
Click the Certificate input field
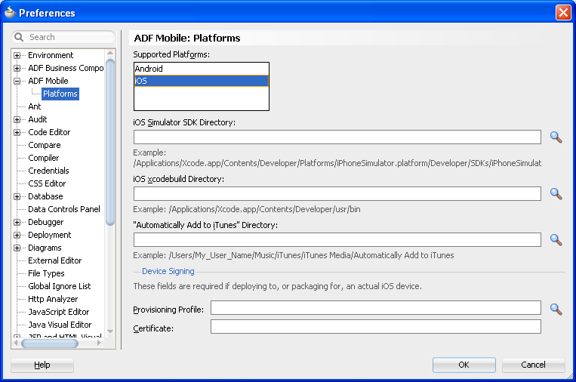pos(376,327)
